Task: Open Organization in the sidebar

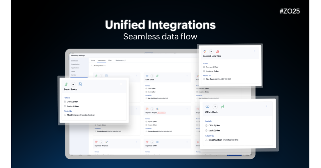Action: pyautogui.click(x=75, y=64)
